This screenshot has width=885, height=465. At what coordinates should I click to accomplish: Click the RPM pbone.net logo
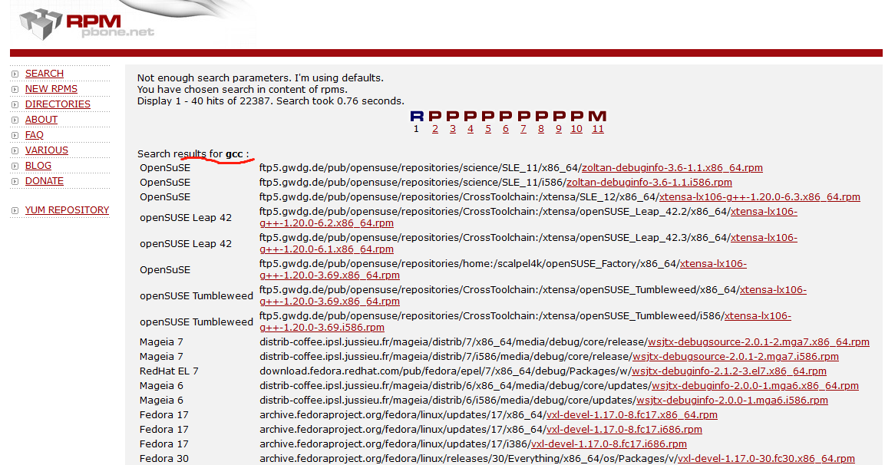[x=87, y=25]
